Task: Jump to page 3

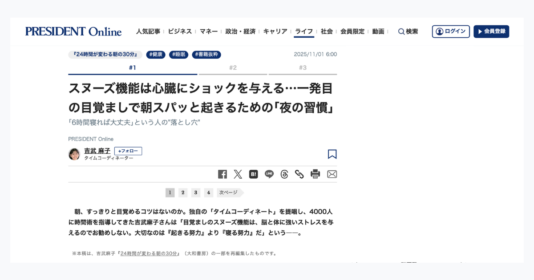Action: [196, 192]
